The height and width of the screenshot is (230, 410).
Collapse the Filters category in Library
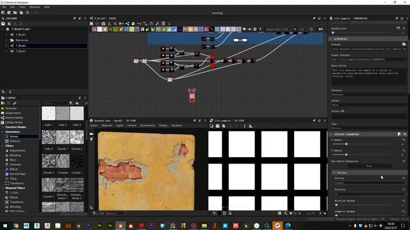coord(3,146)
